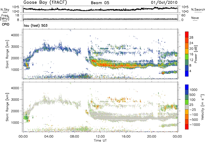Screen dimensions: 205x142
Task: Click the 'Power [dB]' colorbar title
Action: [x=196, y=54]
